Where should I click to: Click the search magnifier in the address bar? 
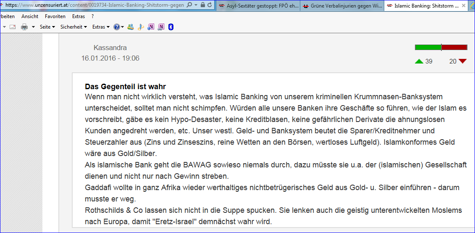189,5
